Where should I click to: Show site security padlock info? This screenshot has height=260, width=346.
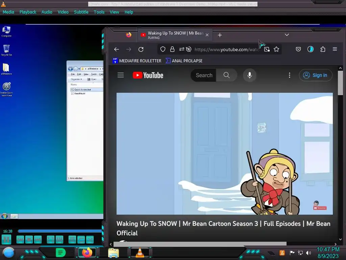pos(172,49)
